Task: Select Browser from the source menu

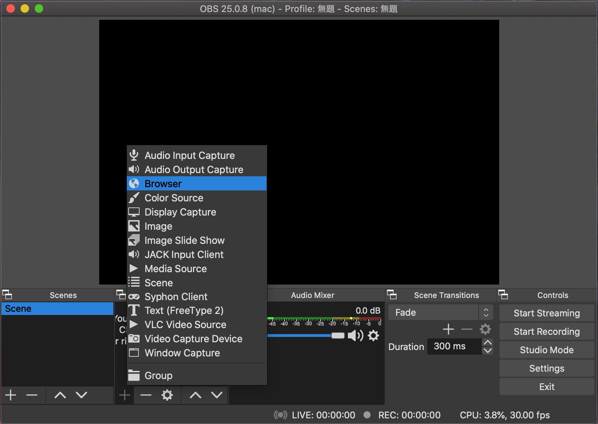Action: 197,183
